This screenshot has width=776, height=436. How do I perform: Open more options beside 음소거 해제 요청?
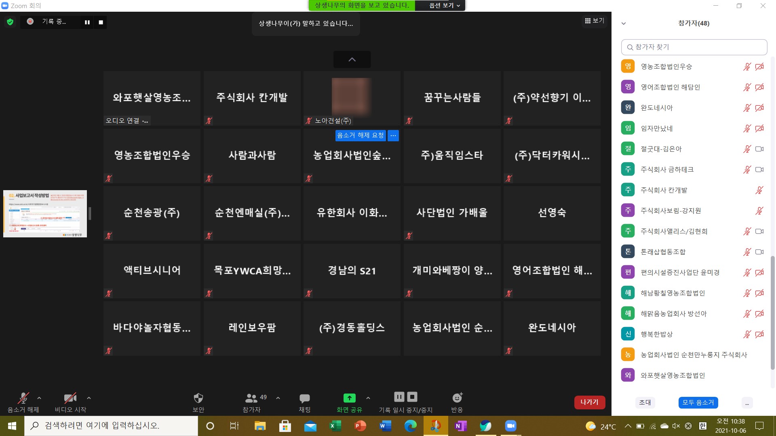coord(393,135)
